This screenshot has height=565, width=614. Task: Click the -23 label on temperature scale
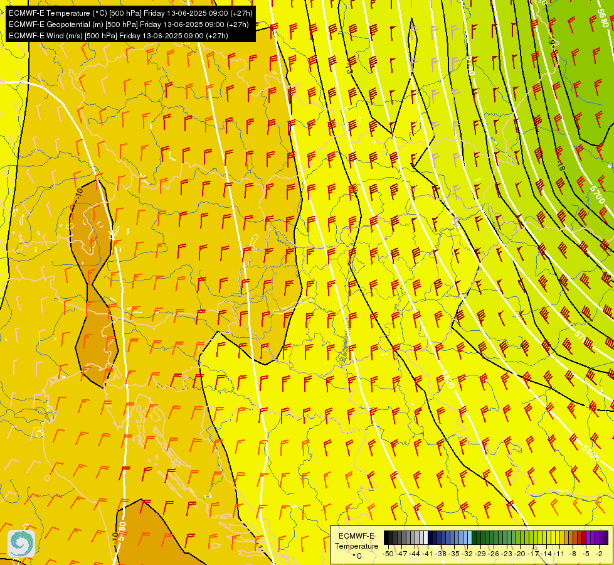tap(507, 554)
